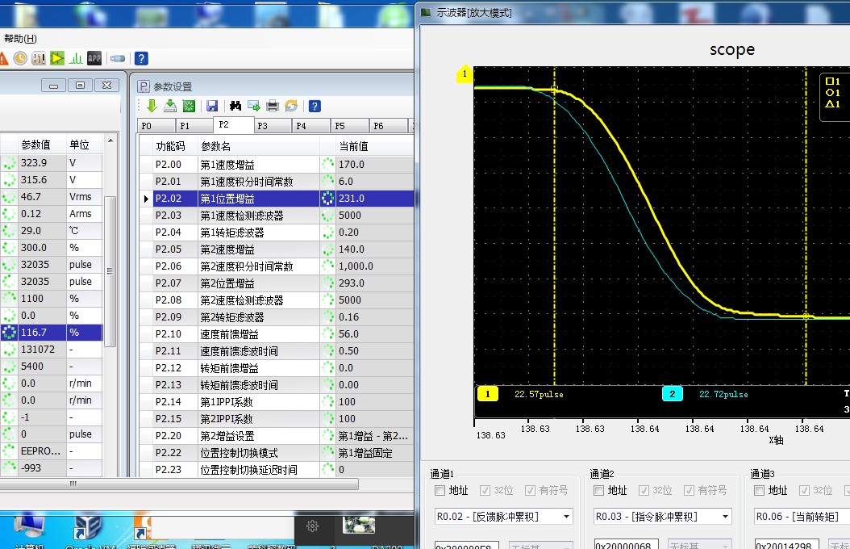Screen dimensions: 850x549
Task: Click the mixer sliders icon in main toolbar
Action: [39, 58]
